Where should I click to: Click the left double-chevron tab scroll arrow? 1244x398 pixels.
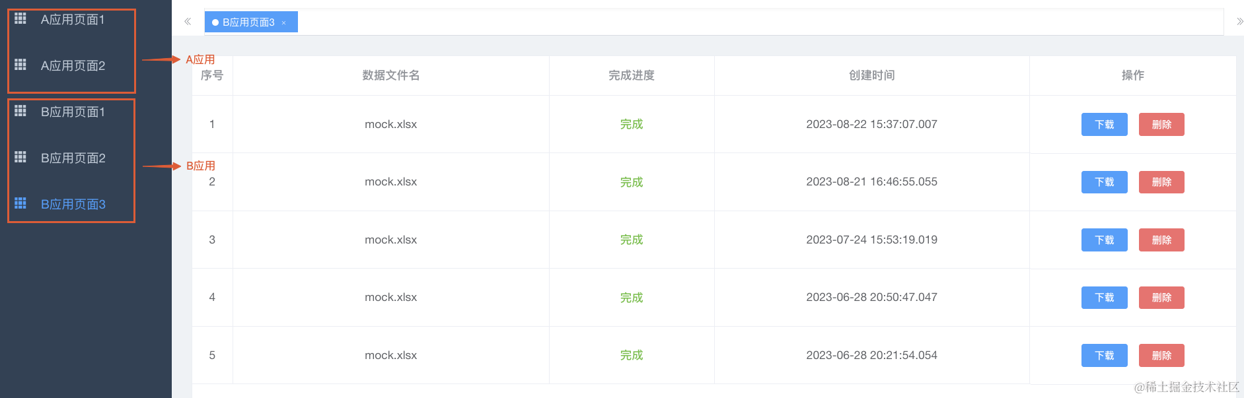tap(188, 22)
